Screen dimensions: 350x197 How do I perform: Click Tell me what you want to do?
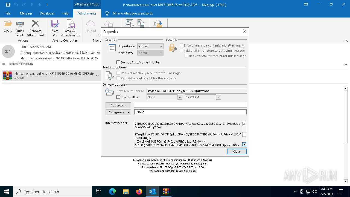133,13
